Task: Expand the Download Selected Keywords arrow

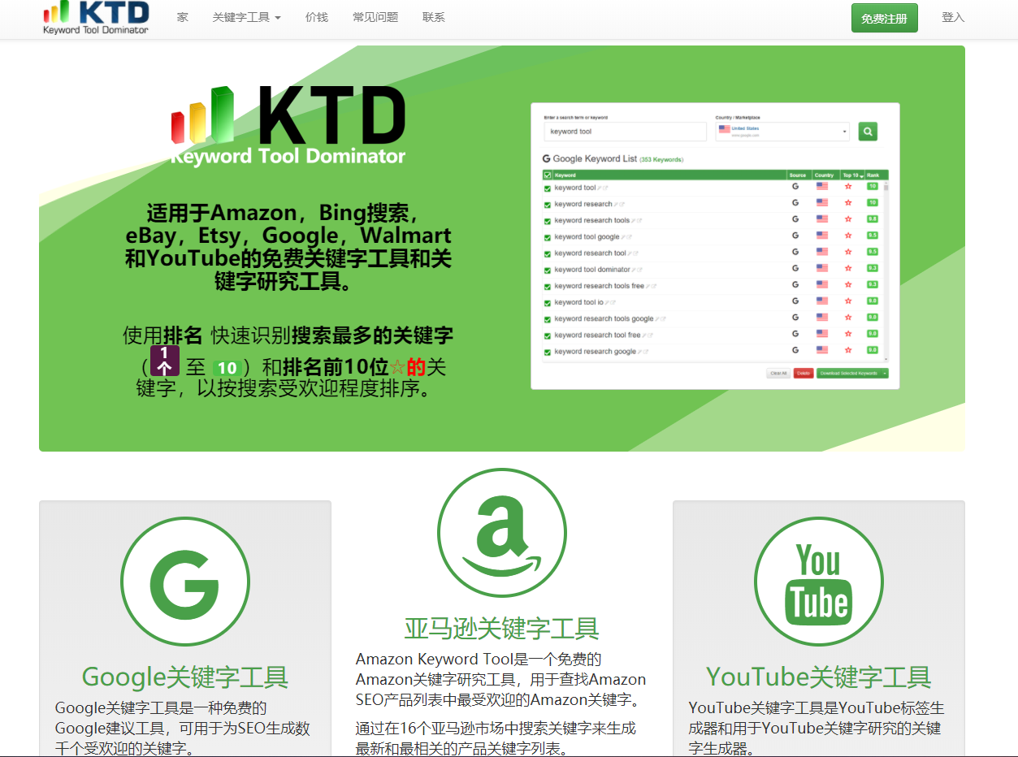Action: click(x=886, y=374)
